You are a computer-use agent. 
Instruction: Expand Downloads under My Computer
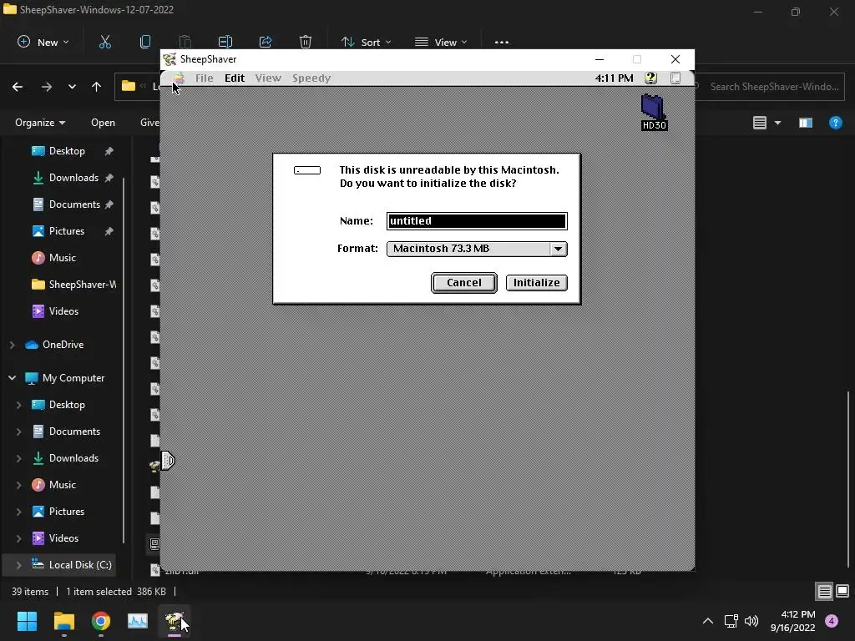coord(19,458)
